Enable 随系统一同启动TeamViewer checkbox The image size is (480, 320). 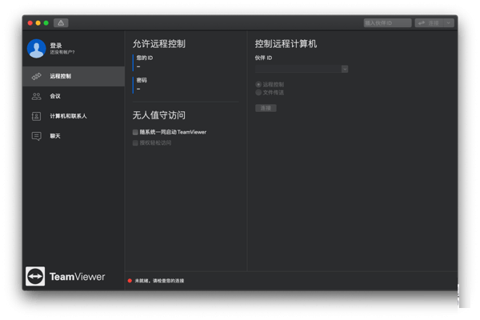[x=135, y=132]
